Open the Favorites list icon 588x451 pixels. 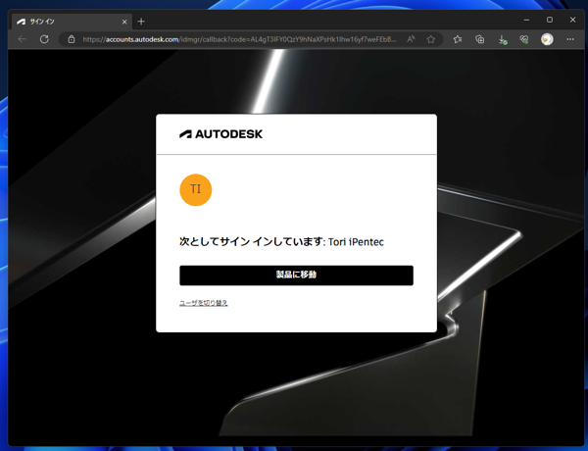(x=458, y=39)
